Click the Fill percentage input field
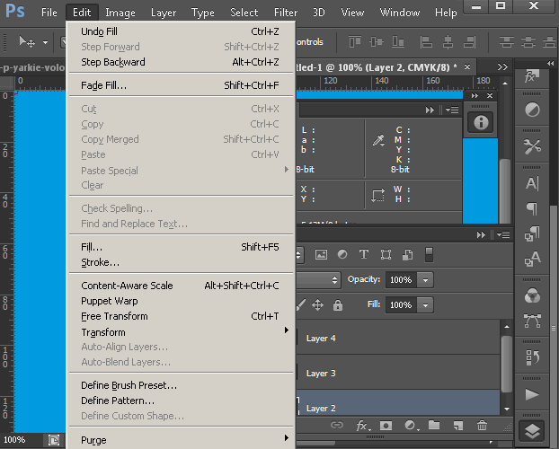The width and height of the screenshot is (559, 449). (400, 305)
